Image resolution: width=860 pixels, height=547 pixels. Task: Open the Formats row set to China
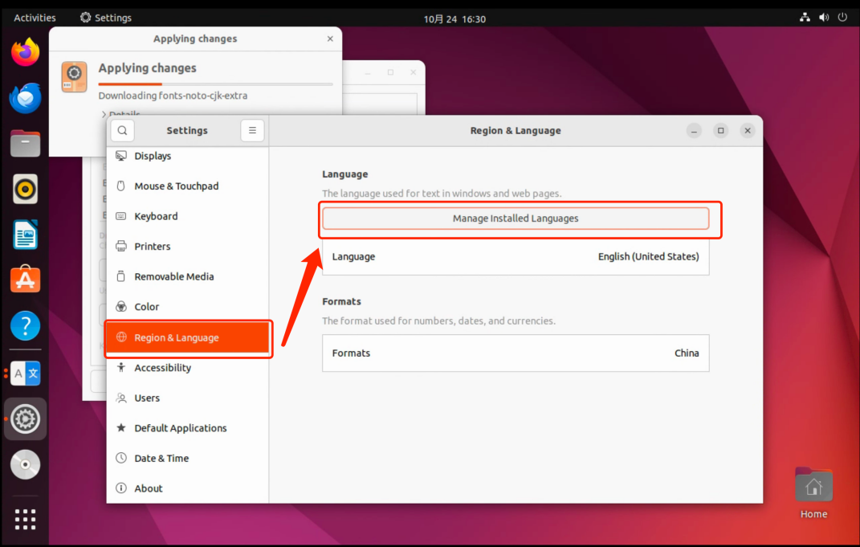click(x=516, y=353)
